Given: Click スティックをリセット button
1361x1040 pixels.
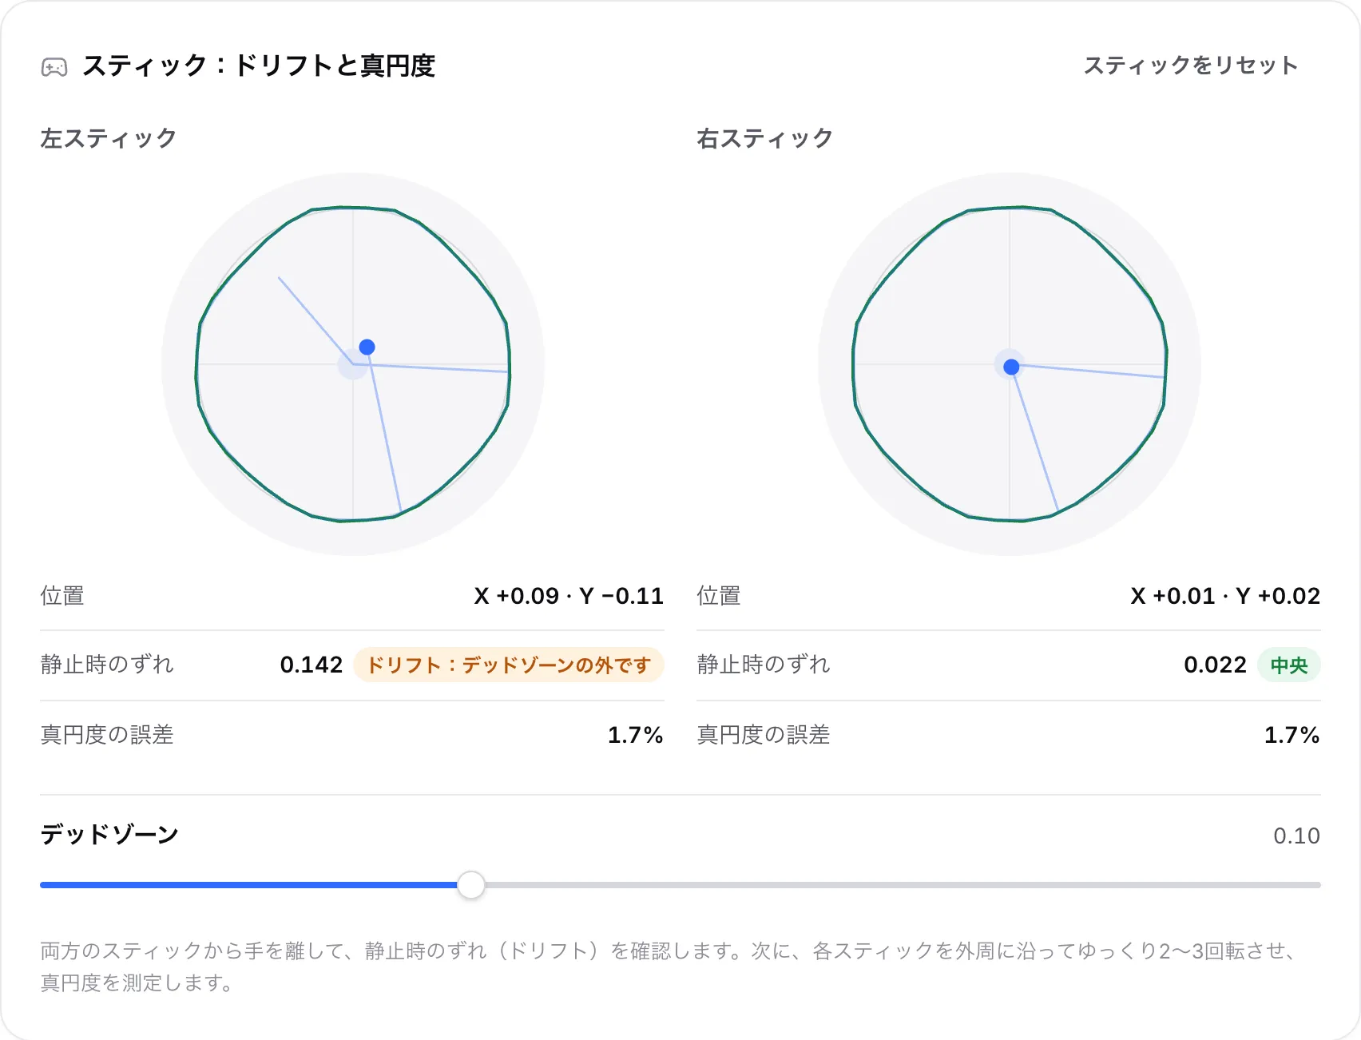Looking at the screenshot, I should click(1190, 65).
